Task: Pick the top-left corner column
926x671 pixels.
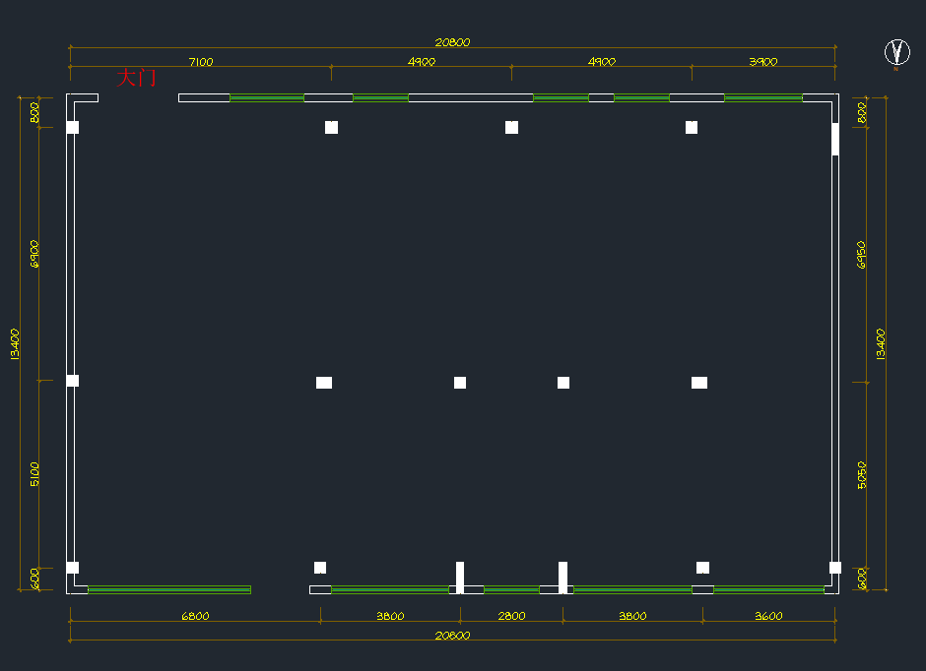Action: click(x=73, y=127)
